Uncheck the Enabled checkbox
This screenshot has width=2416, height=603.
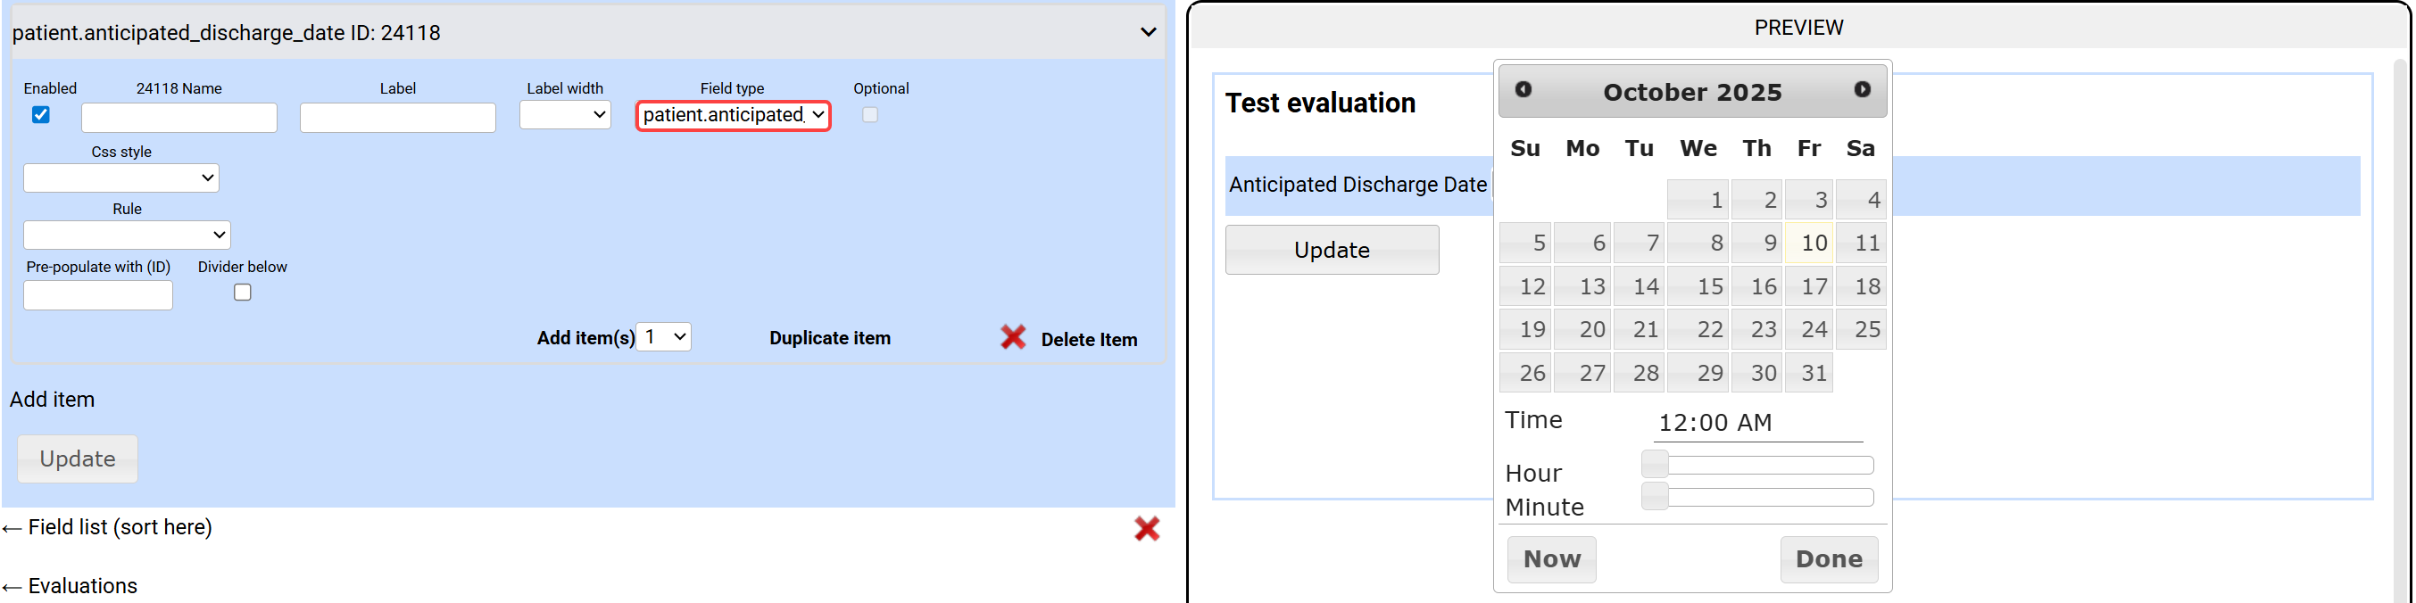[41, 114]
